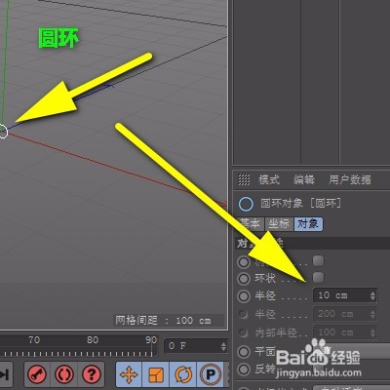Toggle the red autokeying circular icon

coord(64,374)
